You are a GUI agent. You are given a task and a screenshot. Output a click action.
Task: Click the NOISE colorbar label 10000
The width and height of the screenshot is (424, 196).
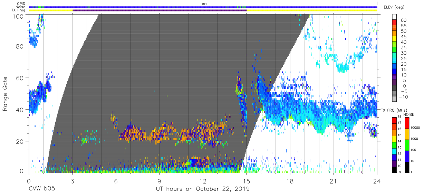coord(415,128)
